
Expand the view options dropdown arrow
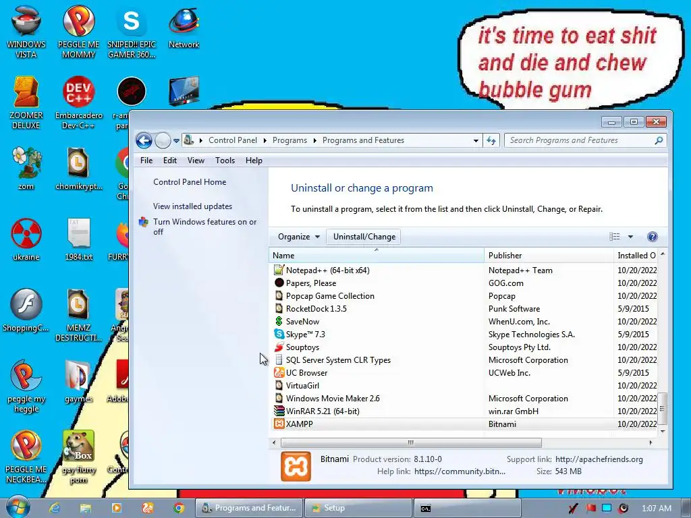[x=631, y=237]
